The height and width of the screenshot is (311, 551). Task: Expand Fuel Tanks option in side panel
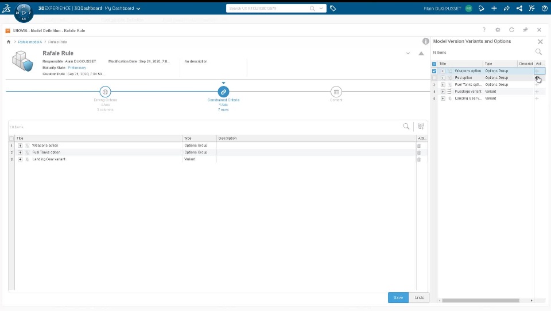[x=443, y=85]
